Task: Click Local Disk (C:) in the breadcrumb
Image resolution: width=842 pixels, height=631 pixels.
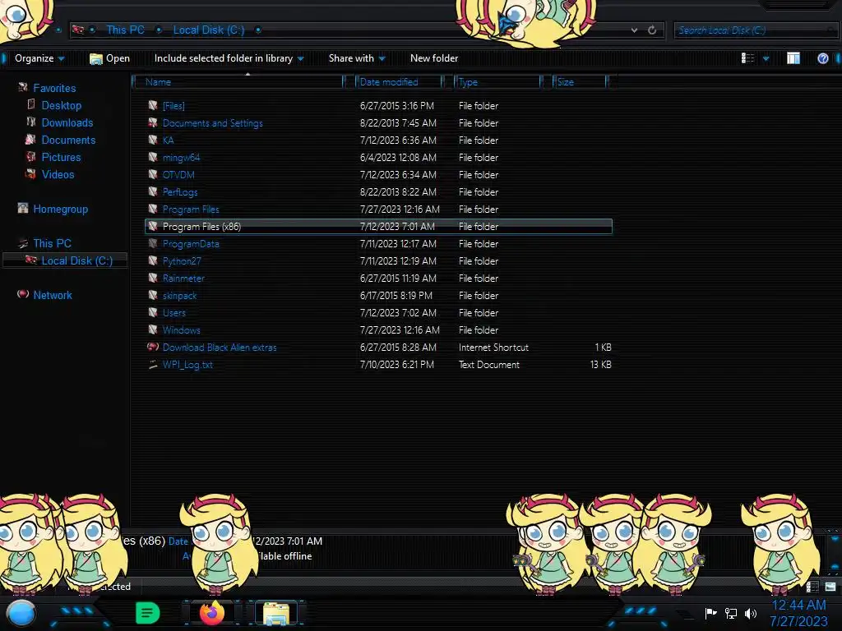Action: [x=208, y=30]
